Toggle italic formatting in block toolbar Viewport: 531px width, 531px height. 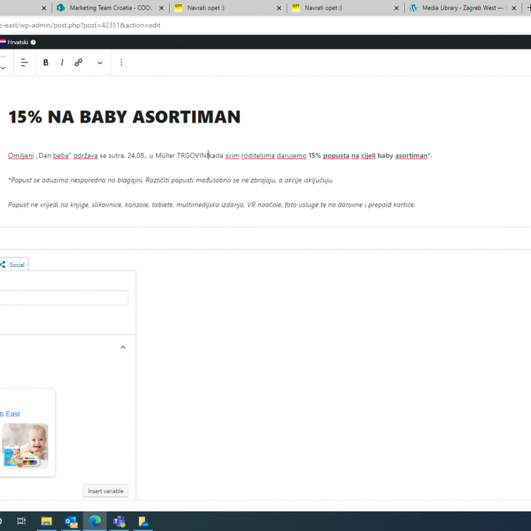(62, 62)
